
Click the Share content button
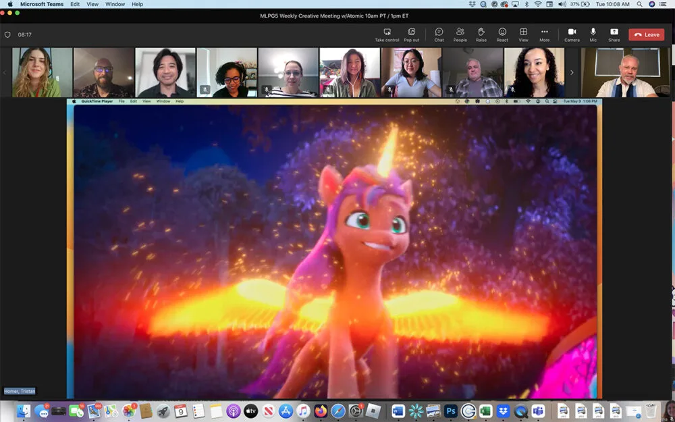click(614, 35)
